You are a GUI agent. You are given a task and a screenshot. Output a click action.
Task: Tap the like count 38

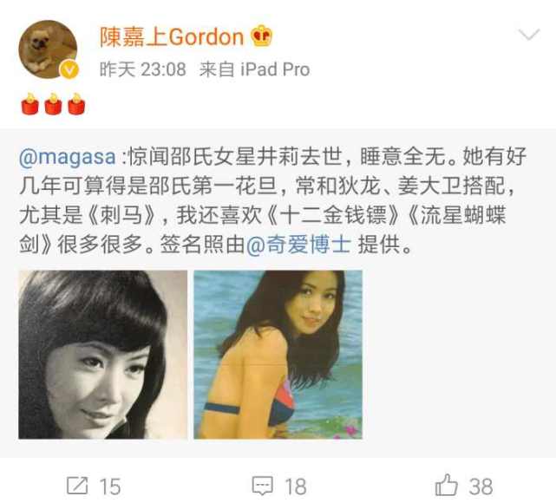coord(481,487)
